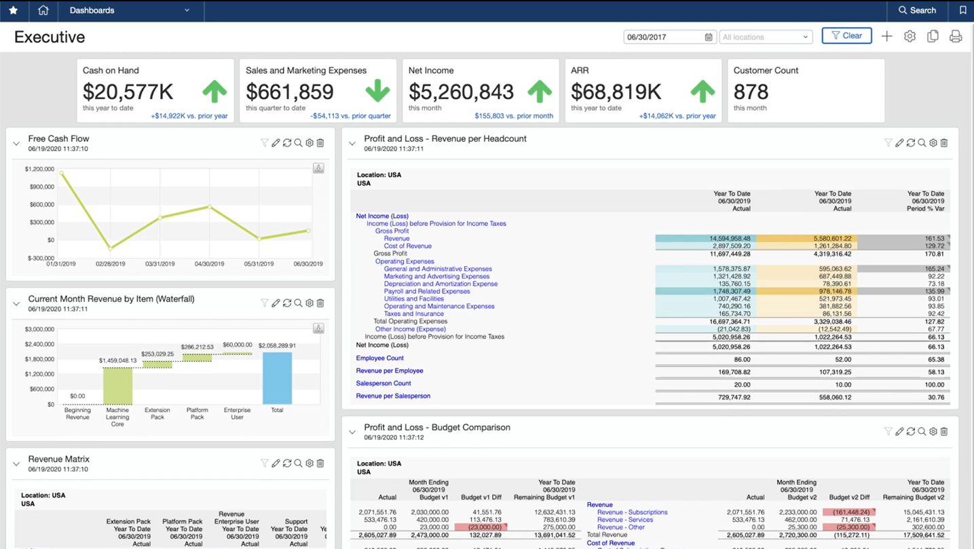This screenshot has height=549, width=974.
Task: Add a new dashboard widget with the plus icon
Action: [x=886, y=36]
